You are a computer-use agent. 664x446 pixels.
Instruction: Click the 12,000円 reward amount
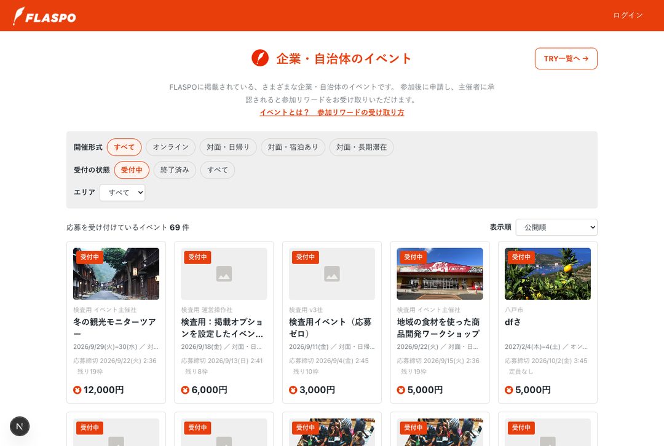pyautogui.click(x=104, y=390)
